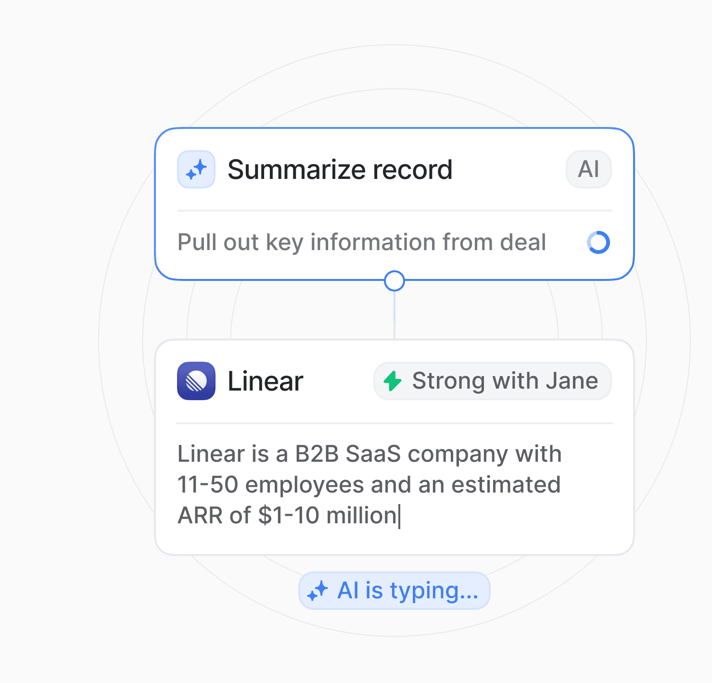The image size is (712, 683).
Task: Click the loading spinner next to deal prompt
Action: click(598, 242)
